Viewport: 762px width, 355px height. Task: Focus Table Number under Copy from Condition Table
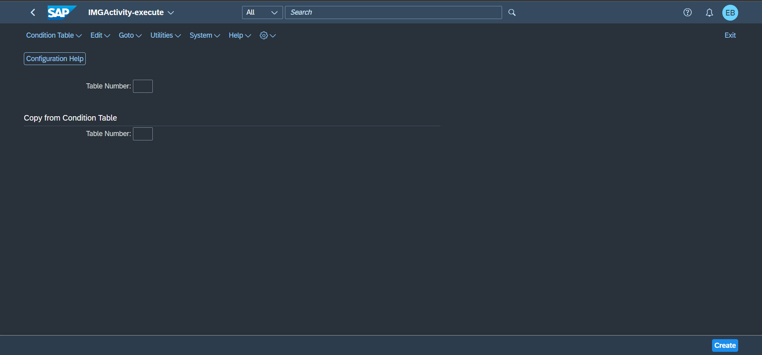point(143,134)
